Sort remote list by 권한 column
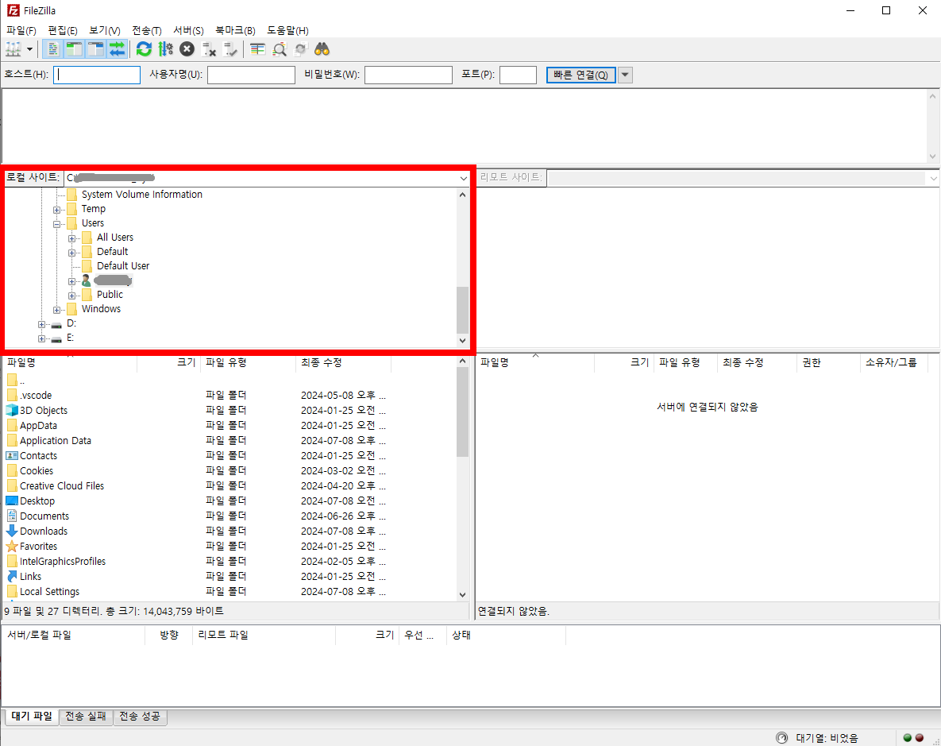 (829, 362)
